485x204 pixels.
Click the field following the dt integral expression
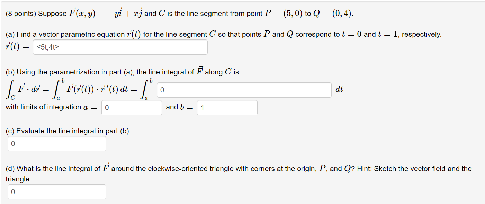tap(244, 90)
